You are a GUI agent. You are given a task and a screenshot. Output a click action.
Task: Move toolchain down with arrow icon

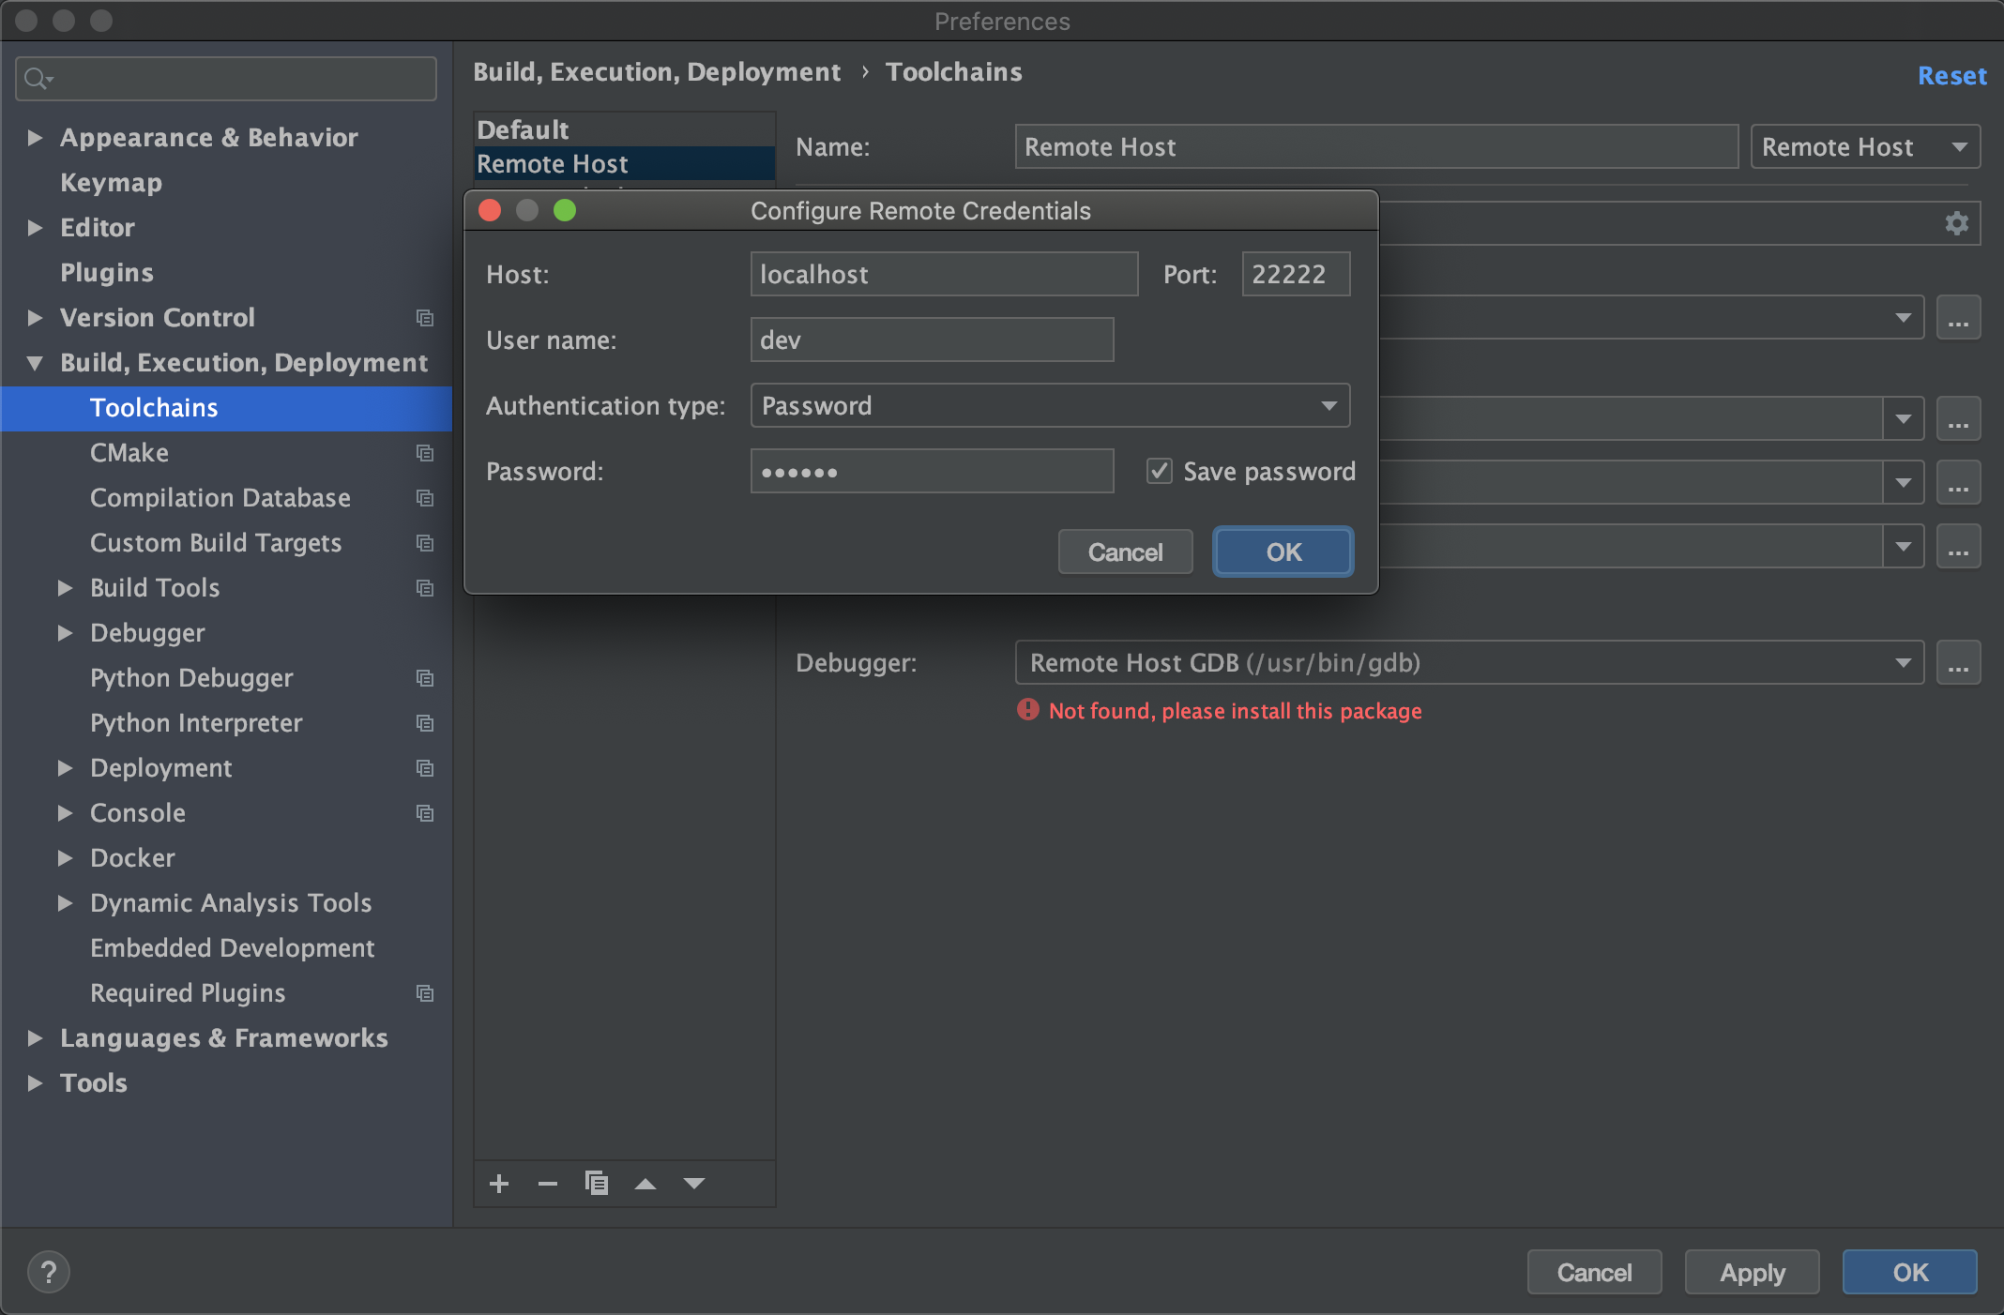point(694,1184)
